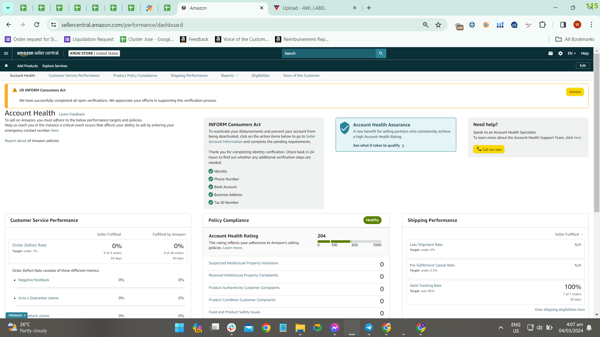This screenshot has width=600, height=337.
Task: Click the Amazon Seller Central logo
Action: 38,53
